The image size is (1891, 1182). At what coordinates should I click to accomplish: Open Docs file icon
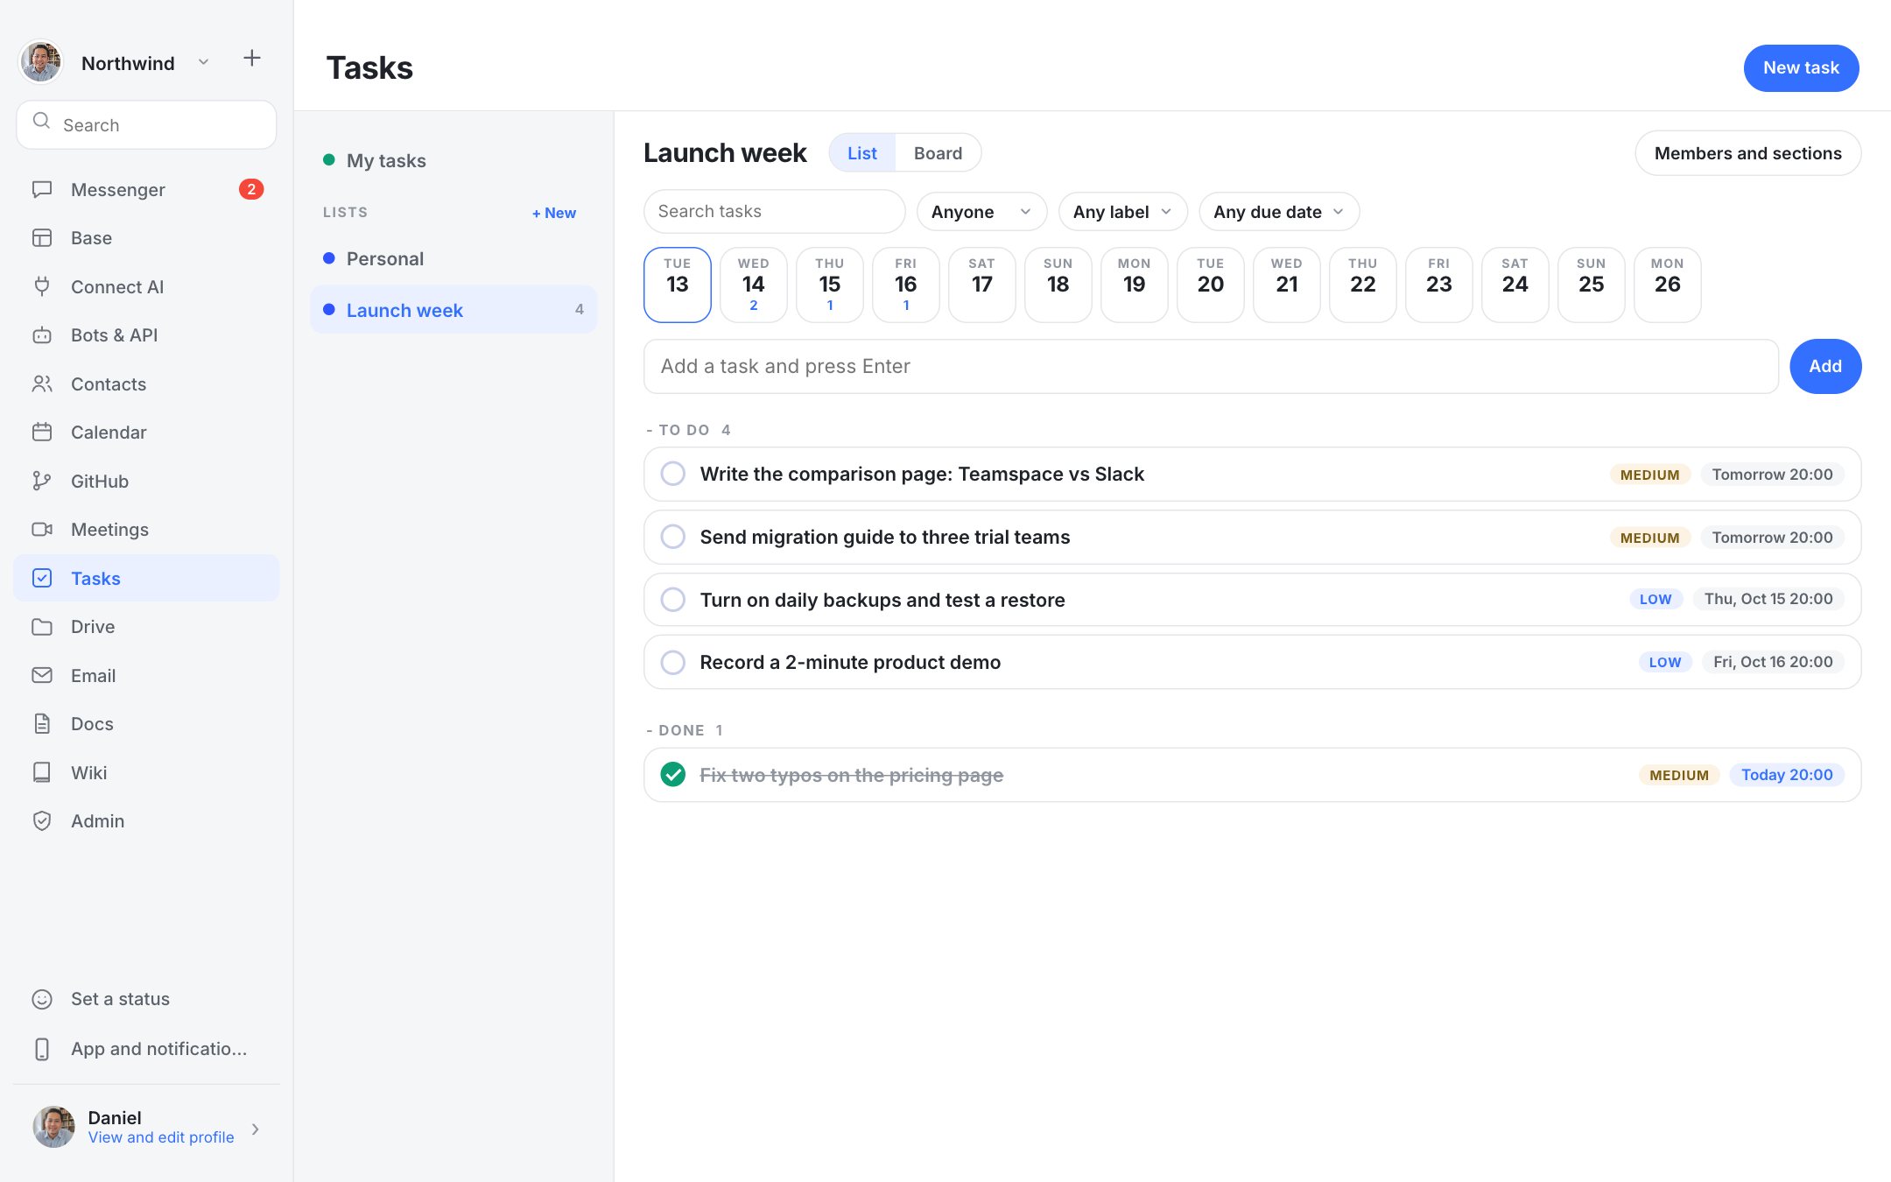[41, 724]
